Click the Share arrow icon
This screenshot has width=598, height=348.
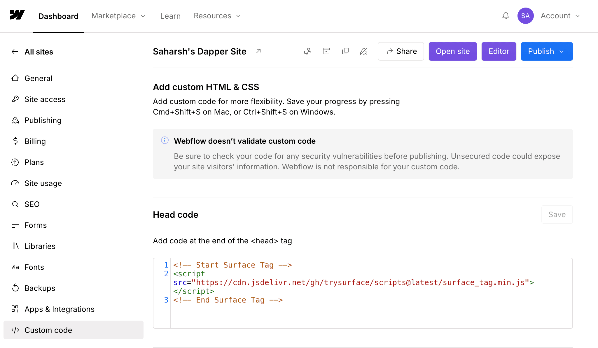390,51
